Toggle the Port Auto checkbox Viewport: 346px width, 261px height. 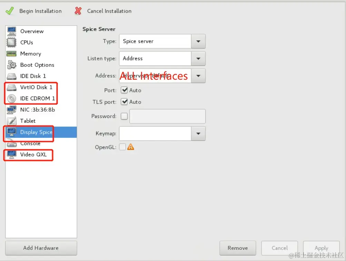[124, 90]
